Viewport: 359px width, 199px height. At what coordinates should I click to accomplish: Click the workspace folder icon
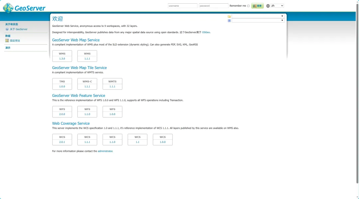point(229,17)
